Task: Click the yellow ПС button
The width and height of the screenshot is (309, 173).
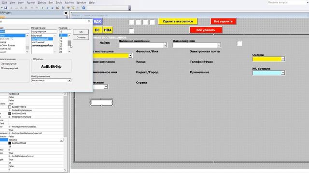Action: [x=97, y=30]
